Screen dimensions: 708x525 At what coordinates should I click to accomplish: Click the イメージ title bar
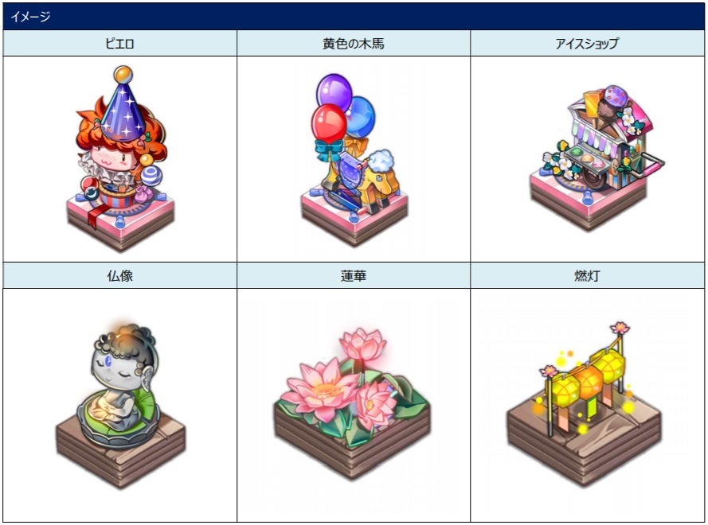(354, 17)
